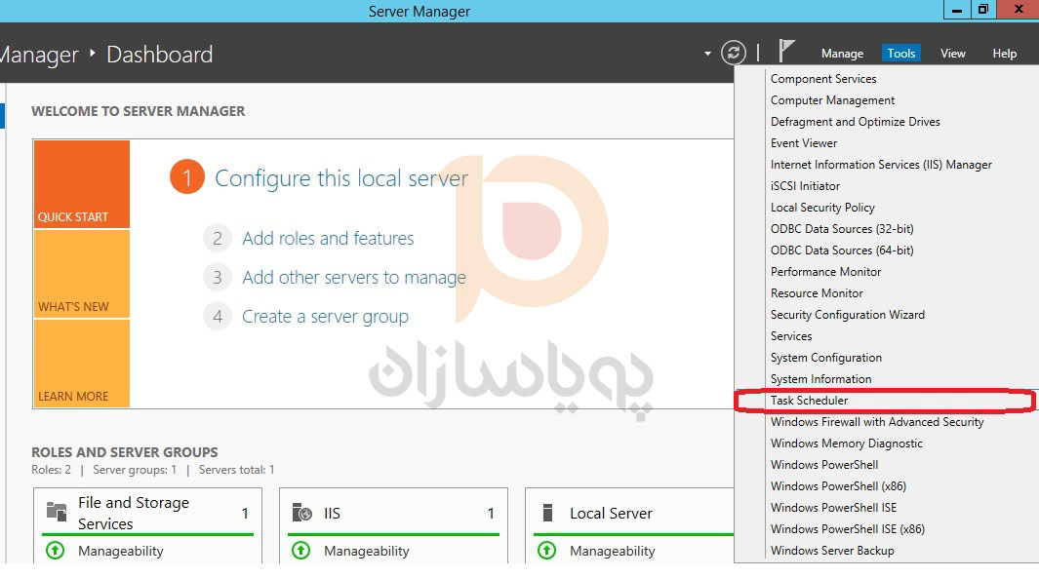Click green status arrow under File and Storage

[x=57, y=551]
